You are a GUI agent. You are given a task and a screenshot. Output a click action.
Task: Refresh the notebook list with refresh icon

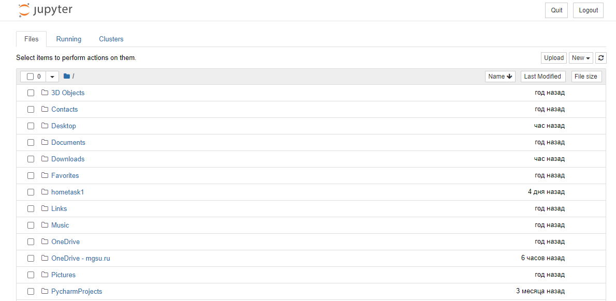click(600, 58)
